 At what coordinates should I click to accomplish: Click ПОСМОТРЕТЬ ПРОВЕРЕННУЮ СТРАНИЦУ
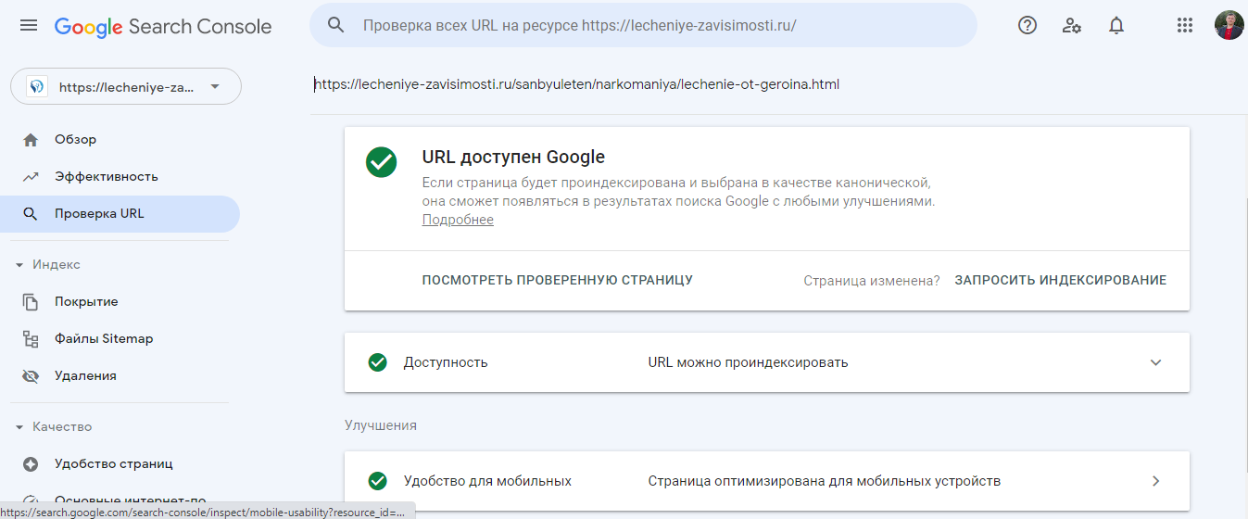[557, 280]
